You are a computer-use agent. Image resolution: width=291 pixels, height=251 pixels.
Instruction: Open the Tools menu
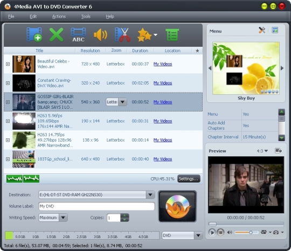tap(86, 16)
